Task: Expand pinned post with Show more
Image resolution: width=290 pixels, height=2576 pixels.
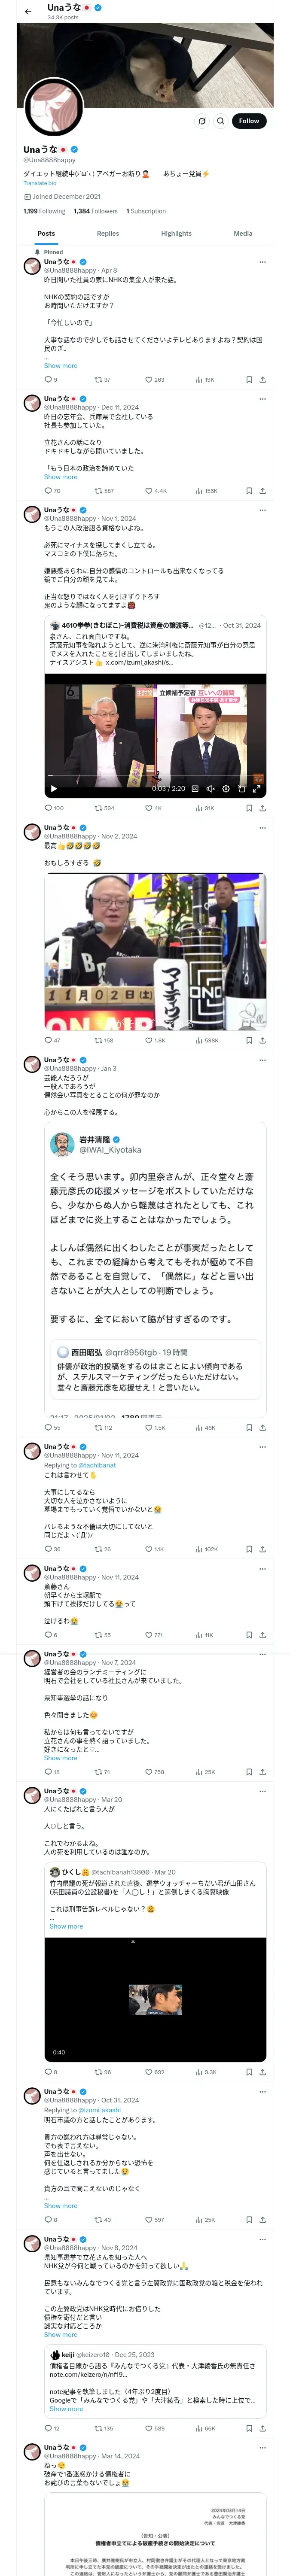Action: [60, 366]
